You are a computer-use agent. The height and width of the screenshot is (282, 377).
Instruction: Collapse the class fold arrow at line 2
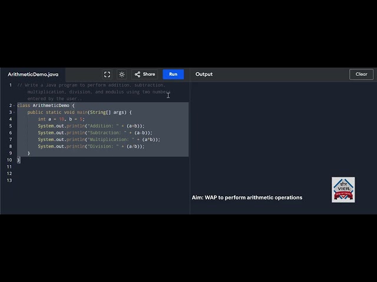click(14, 106)
